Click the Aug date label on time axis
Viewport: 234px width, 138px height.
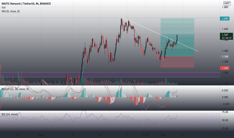tap(41, 135)
